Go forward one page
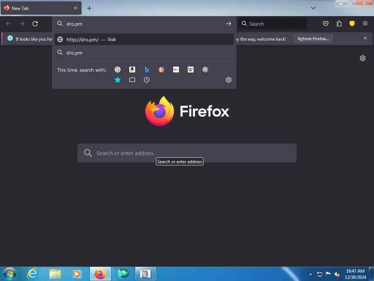This screenshot has height=281, width=374. (x=22, y=24)
